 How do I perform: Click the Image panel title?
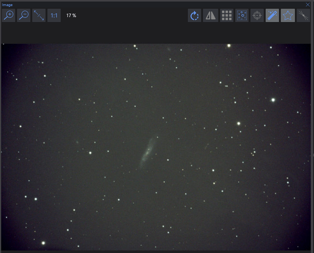(7, 5)
